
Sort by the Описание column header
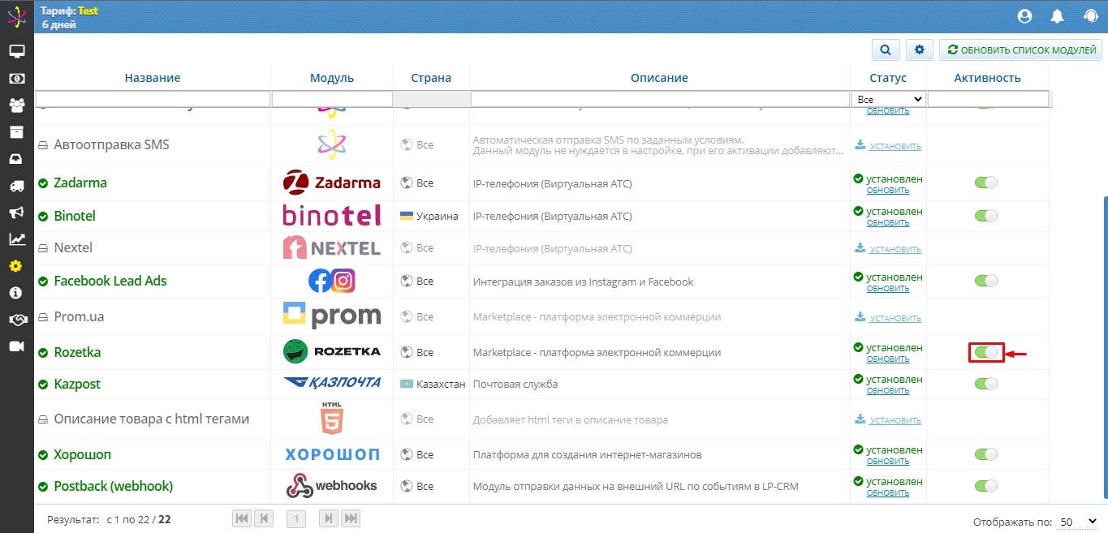659,78
